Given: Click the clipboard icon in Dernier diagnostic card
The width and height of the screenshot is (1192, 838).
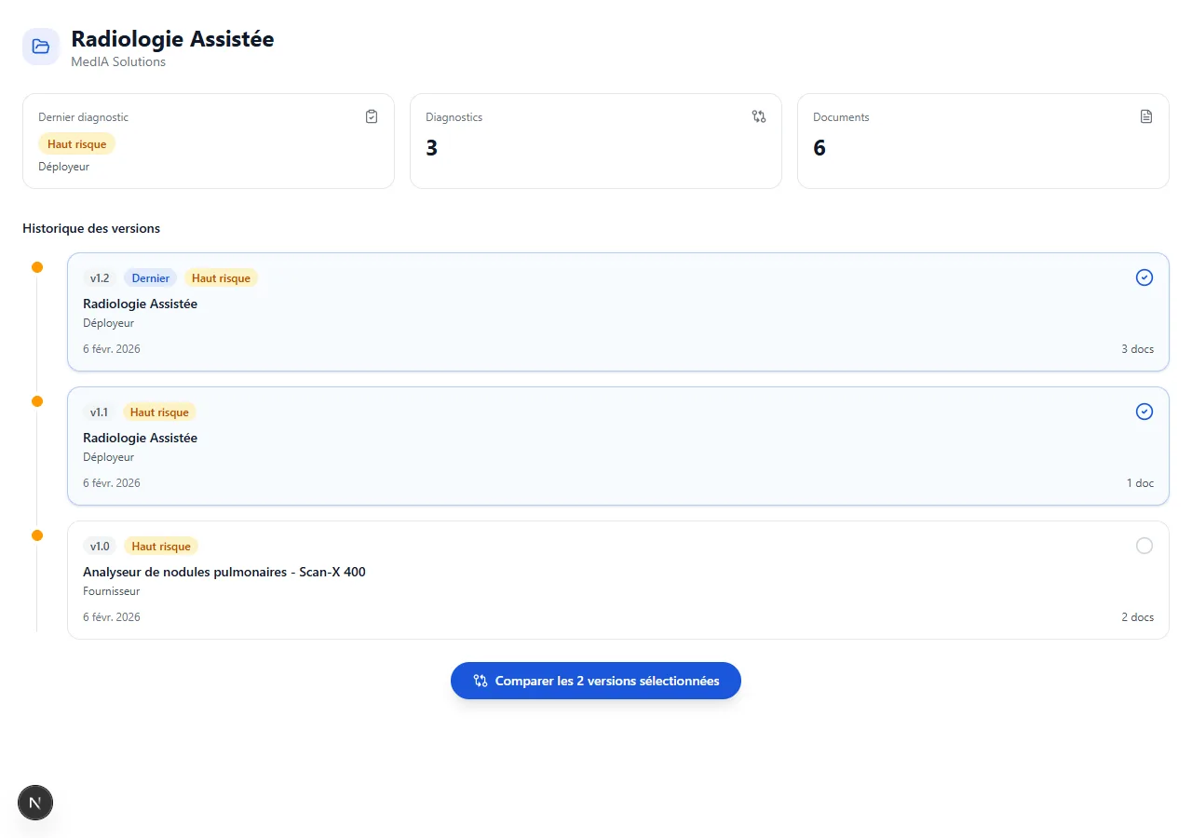Looking at the screenshot, I should pyautogui.click(x=372, y=116).
